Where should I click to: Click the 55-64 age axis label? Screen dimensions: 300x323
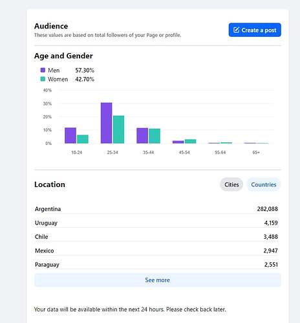click(x=220, y=152)
